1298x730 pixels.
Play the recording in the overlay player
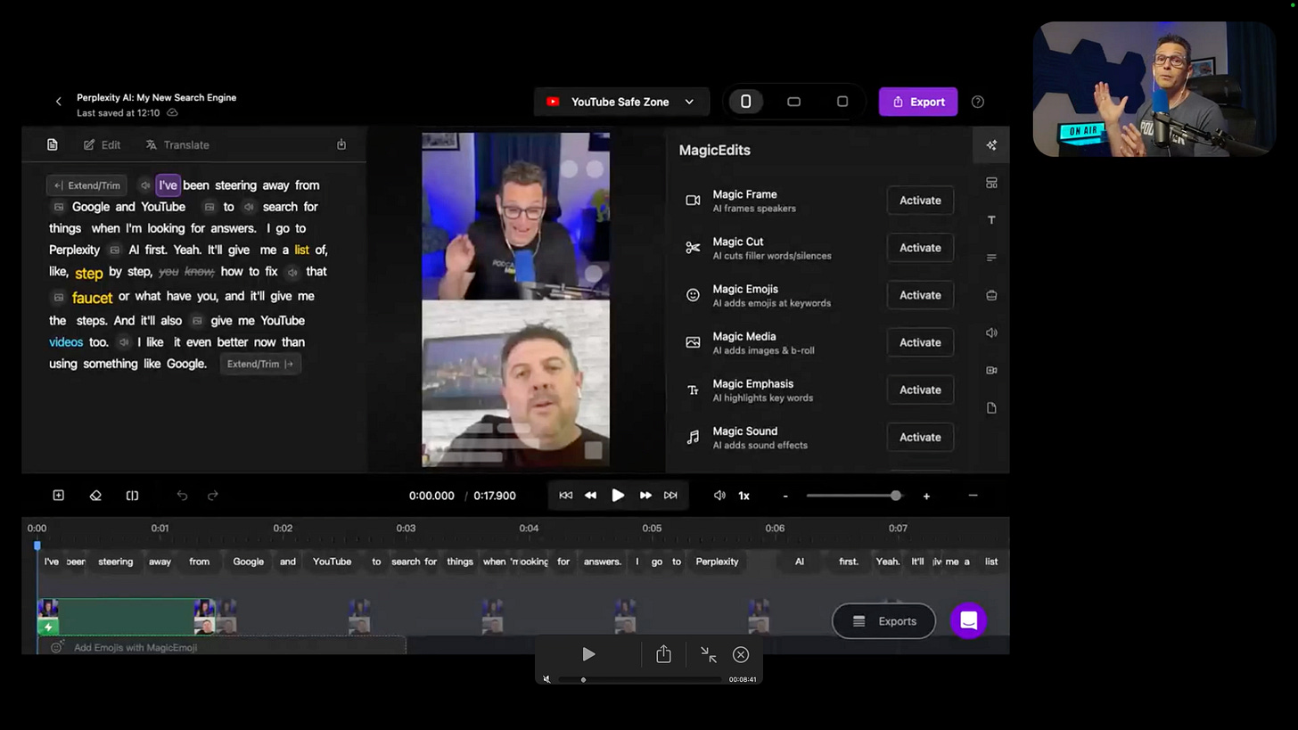point(588,655)
